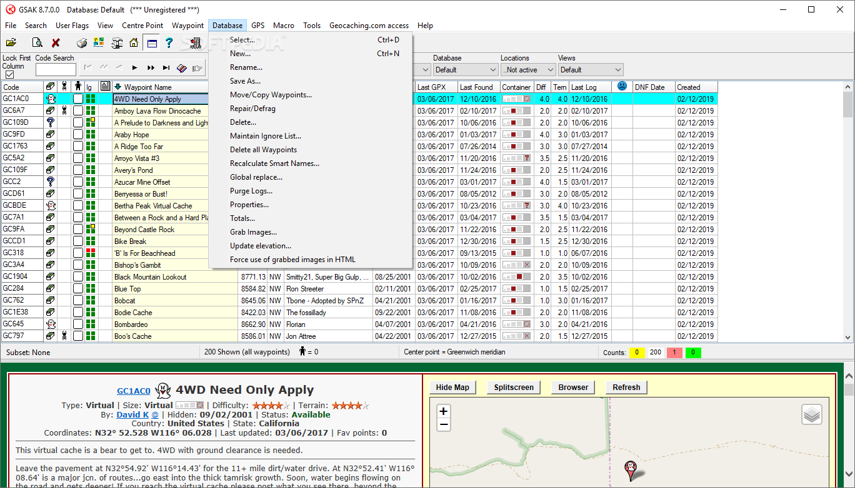Open the Waypoint menu
The height and width of the screenshot is (488, 855).
coord(187,26)
